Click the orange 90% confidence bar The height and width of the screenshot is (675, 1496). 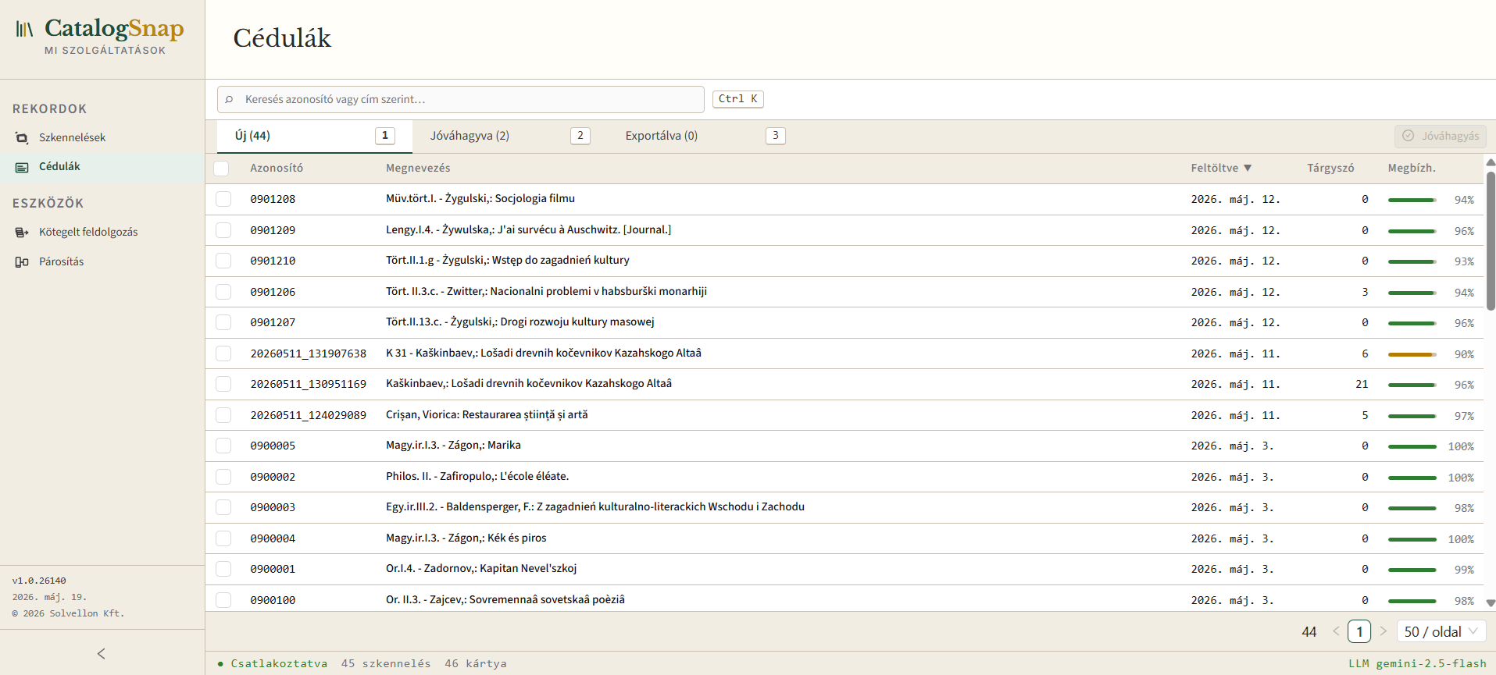click(1412, 354)
